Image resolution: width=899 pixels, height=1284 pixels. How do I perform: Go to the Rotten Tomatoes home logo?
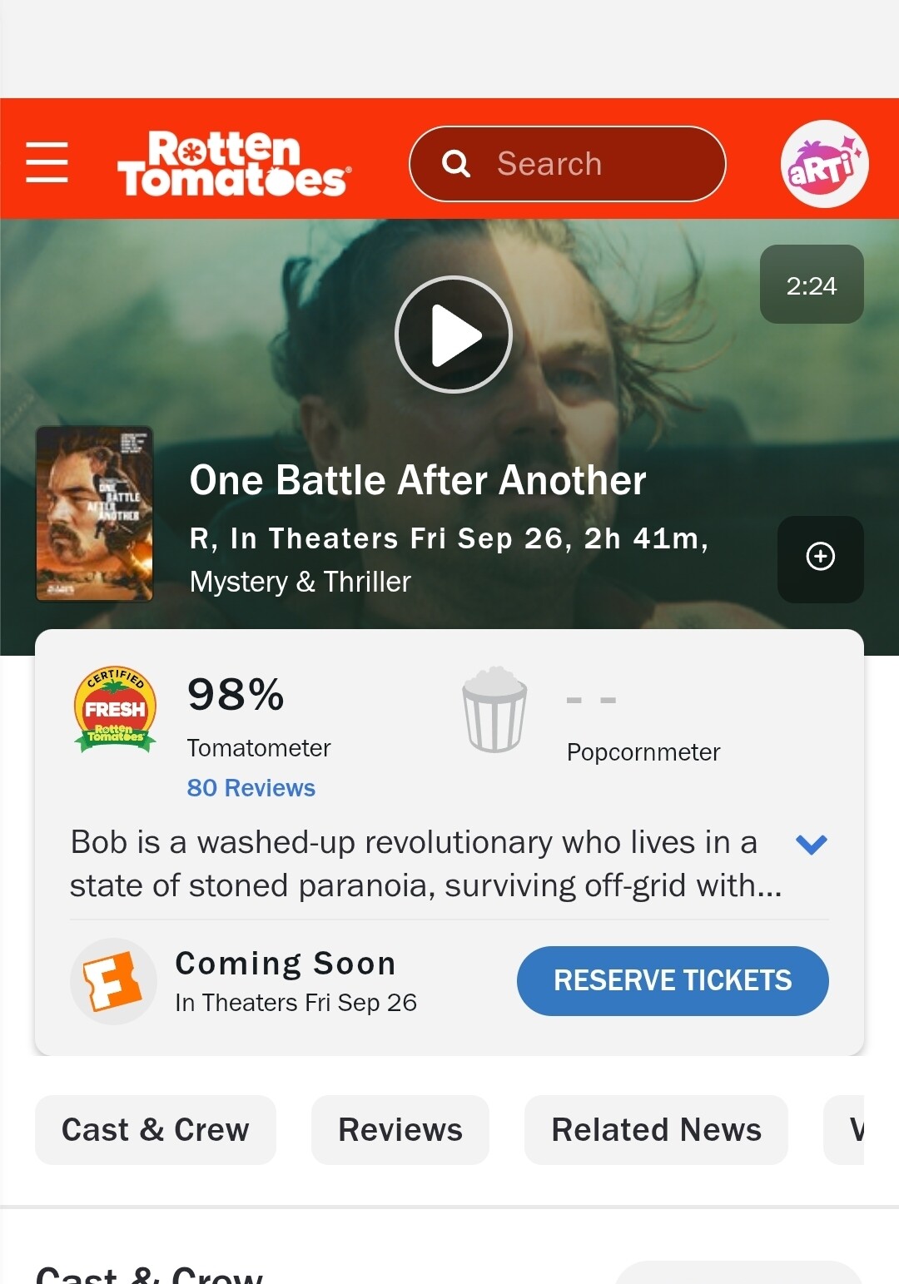pos(234,164)
